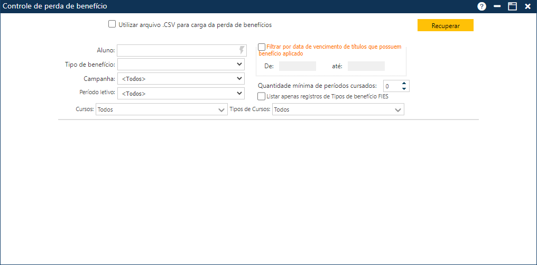The height and width of the screenshot is (265, 537).
Task: Click the help question mark icon
Action: point(482,6)
